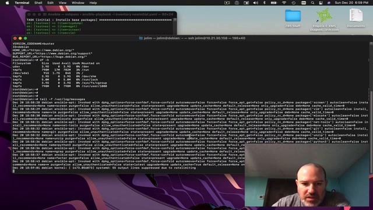The image size is (373, 210).
Task: Bring the background Ansible terminal window forward
Action: click(101, 15)
